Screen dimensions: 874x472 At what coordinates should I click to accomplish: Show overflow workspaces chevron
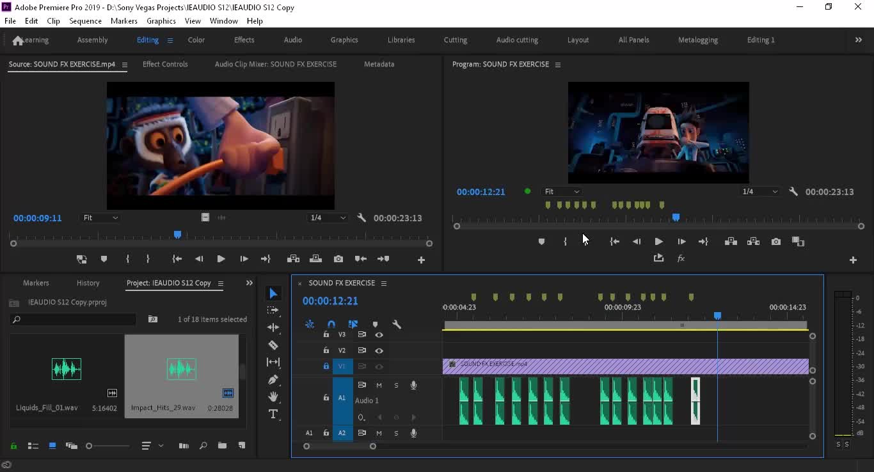(x=859, y=40)
